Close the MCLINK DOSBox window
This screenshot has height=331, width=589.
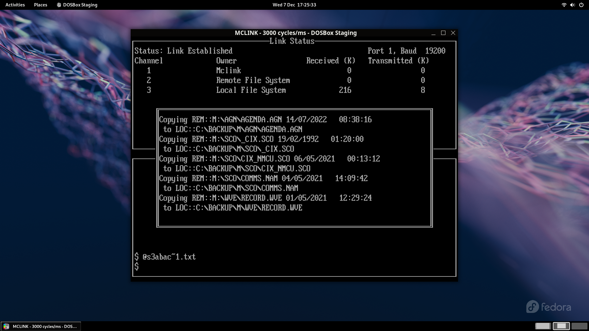coord(453,33)
